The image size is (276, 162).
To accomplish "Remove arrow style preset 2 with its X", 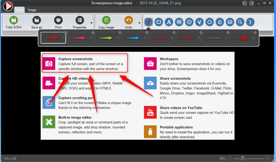I will pos(93,32).
